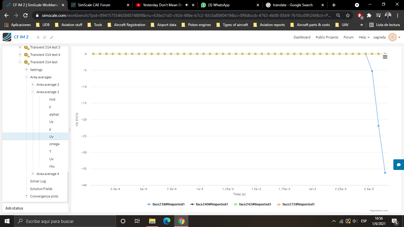
Task: Go to Public Projects
Action: (x=327, y=37)
